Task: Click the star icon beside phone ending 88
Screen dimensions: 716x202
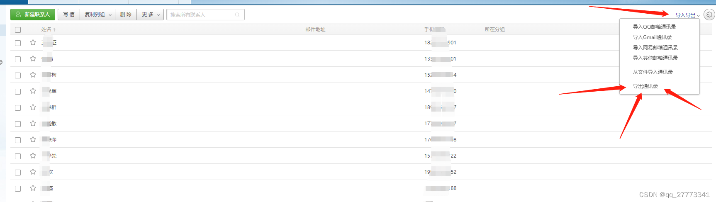Action: (x=33, y=188)
